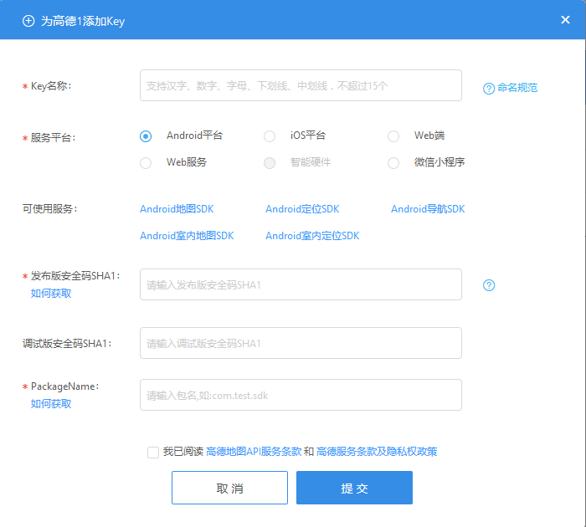Open 高德地图API服务条款 link
The image size is (586, 527).
pos(254,452)
